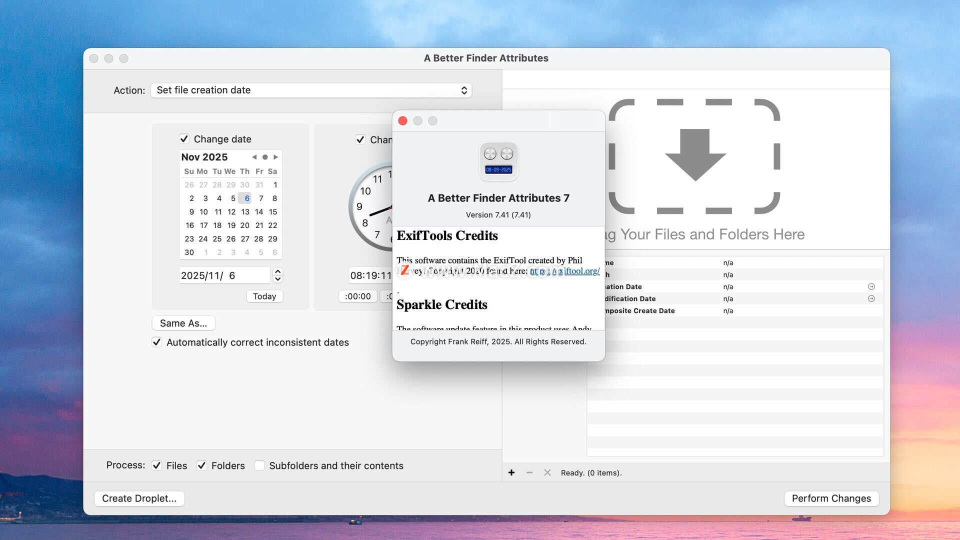Click the minus icon to remove an item
Screen dimensions: 960x540
529,472
